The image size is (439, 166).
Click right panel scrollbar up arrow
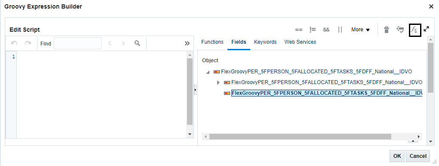430,40
